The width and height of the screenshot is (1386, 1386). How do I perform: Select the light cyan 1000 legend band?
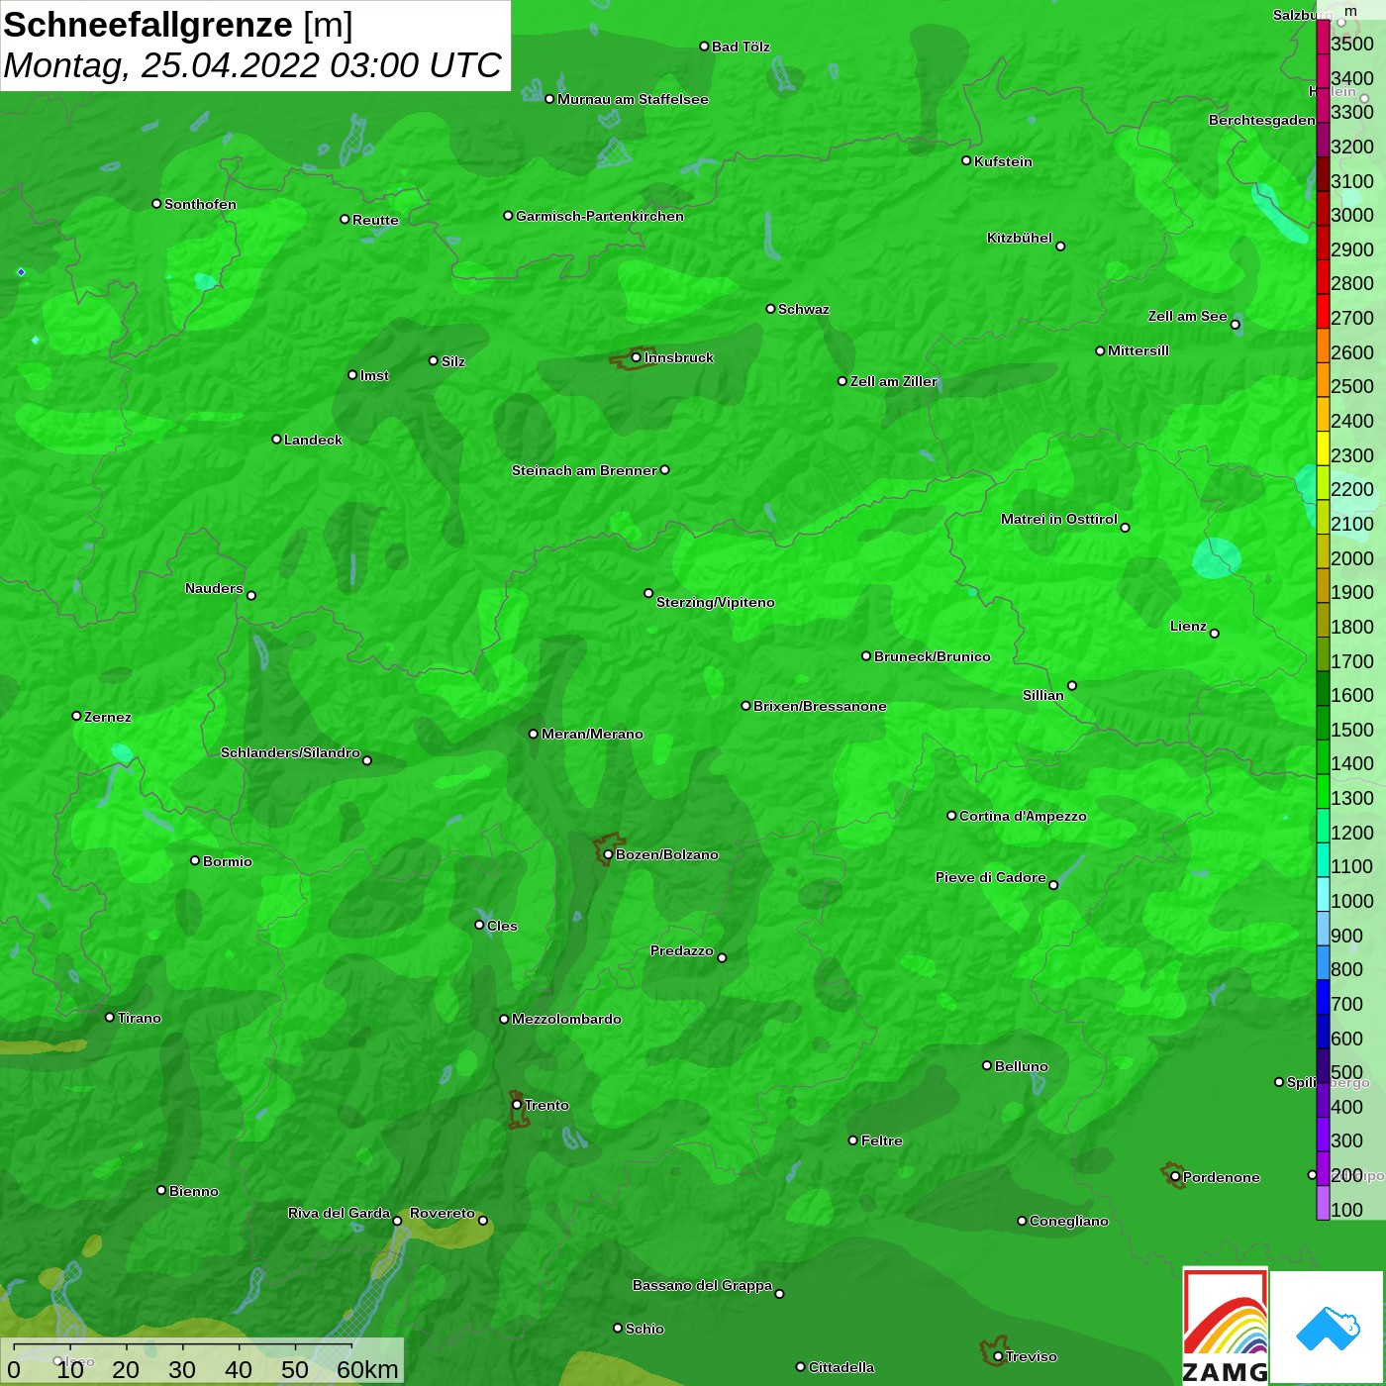coord(1323,894)
